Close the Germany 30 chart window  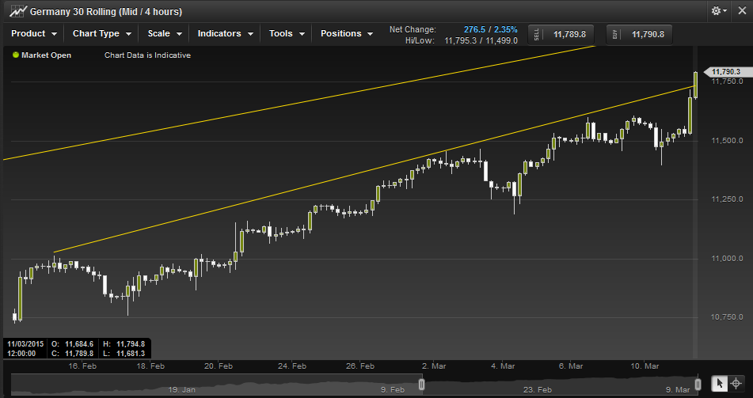click(742, 10)
